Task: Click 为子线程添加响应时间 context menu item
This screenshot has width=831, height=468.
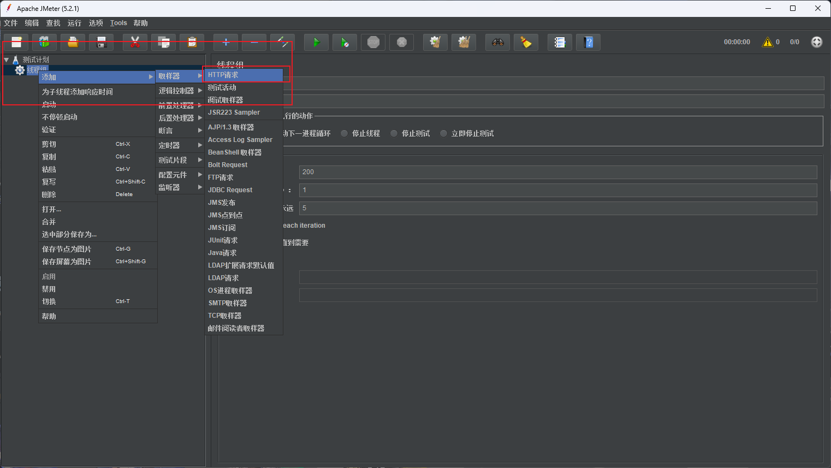Action: pos(98,92)
